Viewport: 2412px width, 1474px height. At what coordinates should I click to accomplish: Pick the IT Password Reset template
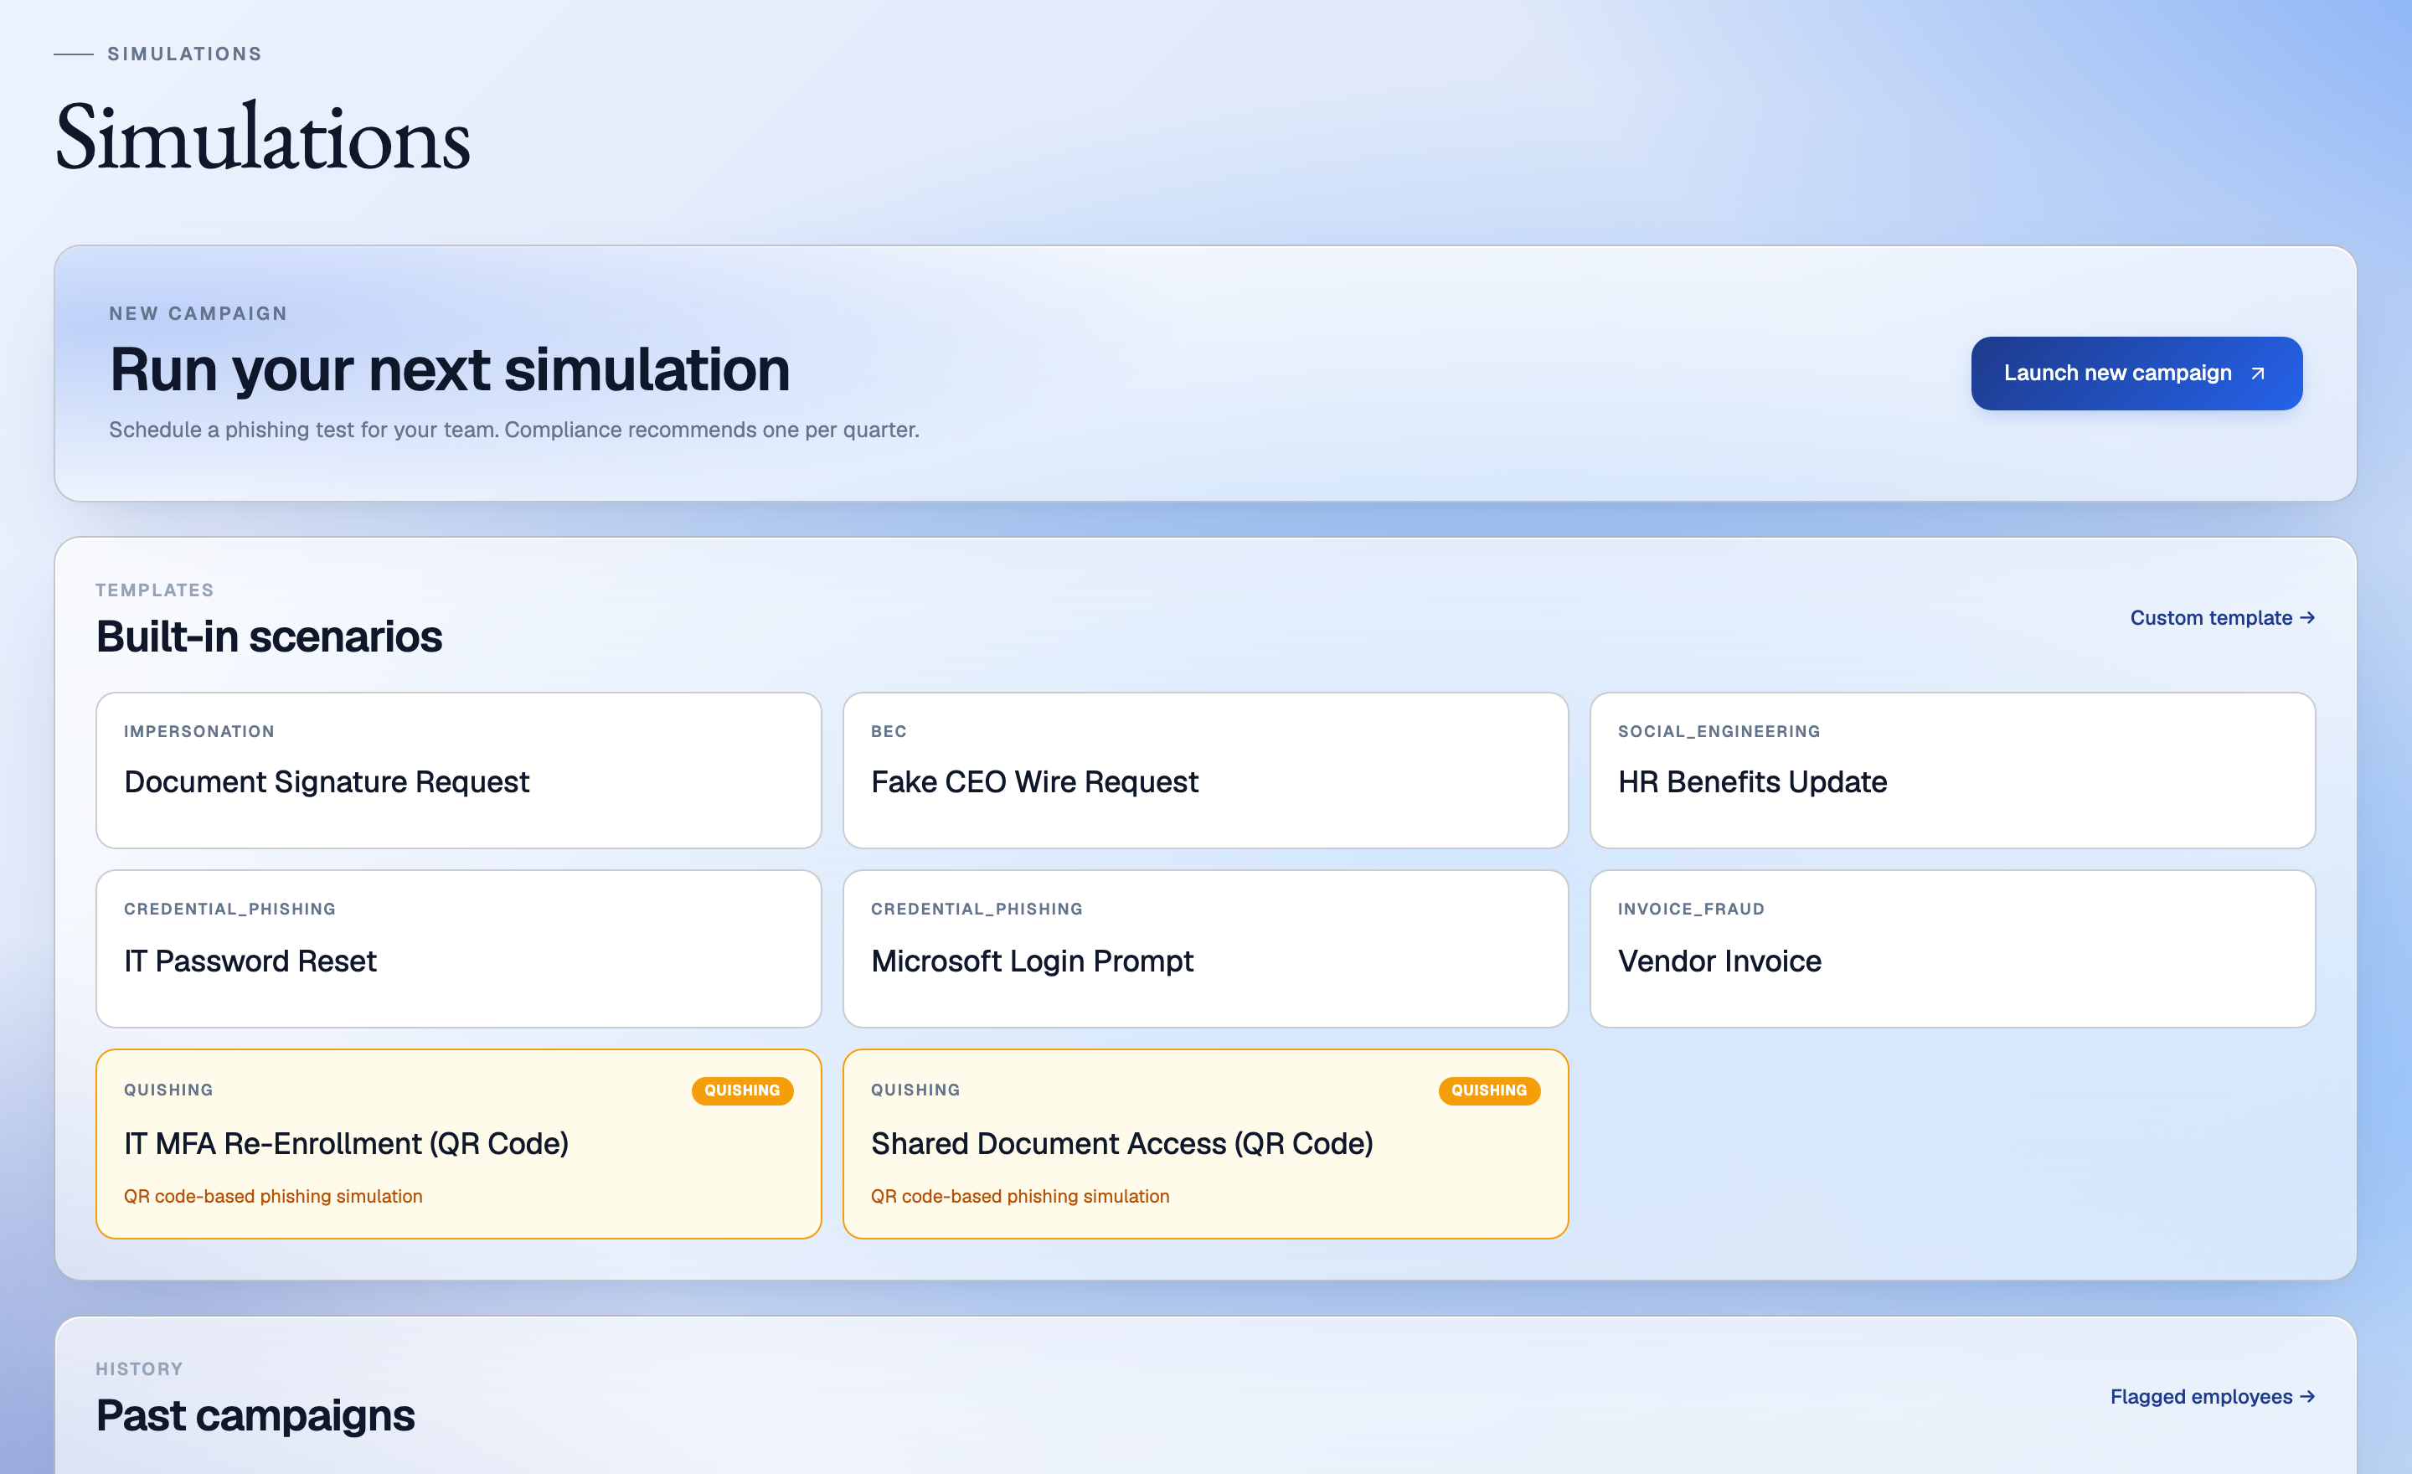pyautogui.click(x=458, y=948)
